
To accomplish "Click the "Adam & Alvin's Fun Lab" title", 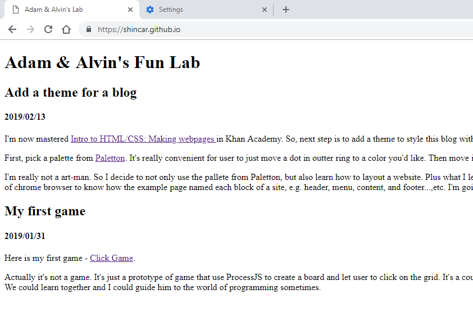I will click(102, 62).
